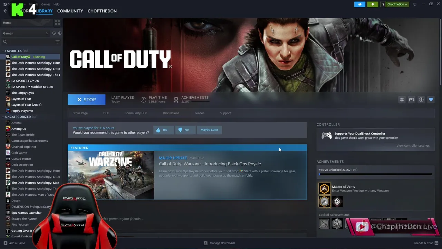Open the ACHIEVEMENTS trophy summary

(191, 100)
